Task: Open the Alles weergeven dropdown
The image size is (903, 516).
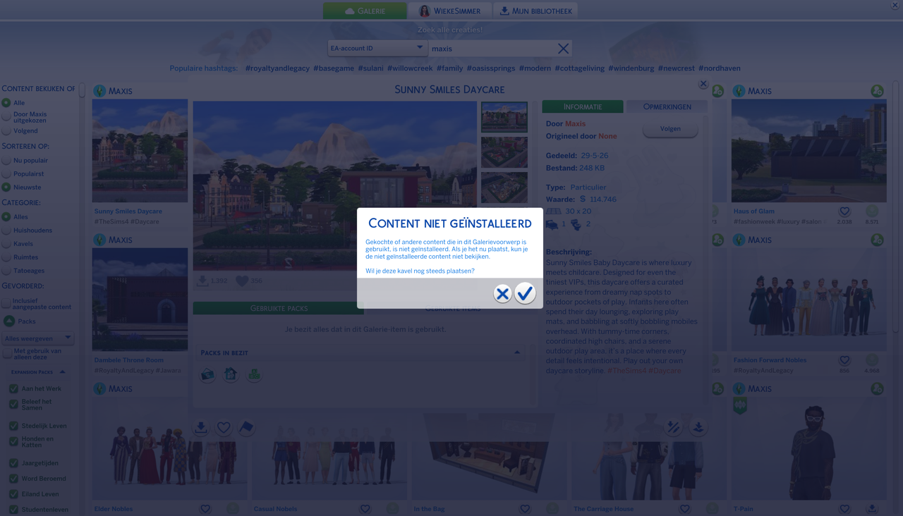Action: 38,338
